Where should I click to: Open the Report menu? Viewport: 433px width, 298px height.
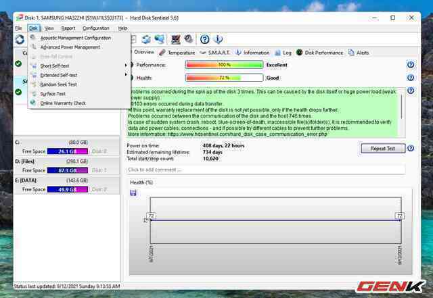pyautogui.click(x=68, y=28)
